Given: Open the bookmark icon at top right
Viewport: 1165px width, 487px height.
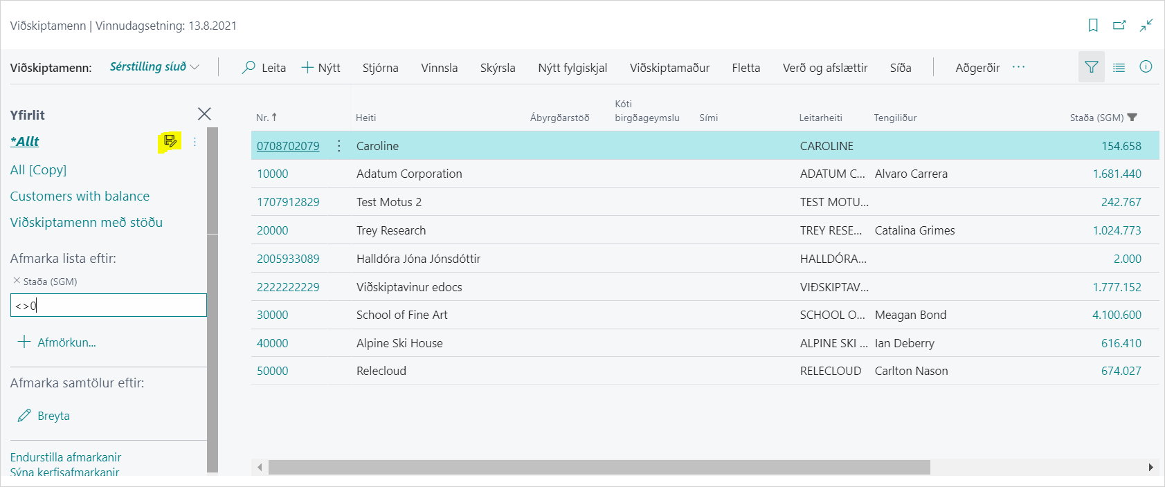Looking at the screenshot, I should [x=1093, y=26].
